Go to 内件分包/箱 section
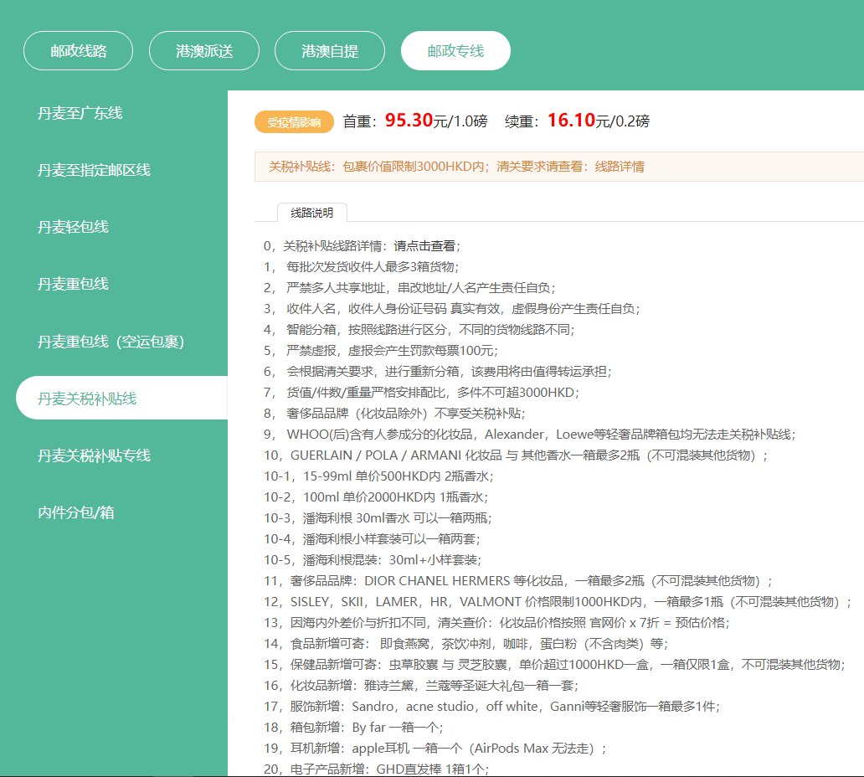Viewport: 864px width, 777px height. (x=76, y=512)
